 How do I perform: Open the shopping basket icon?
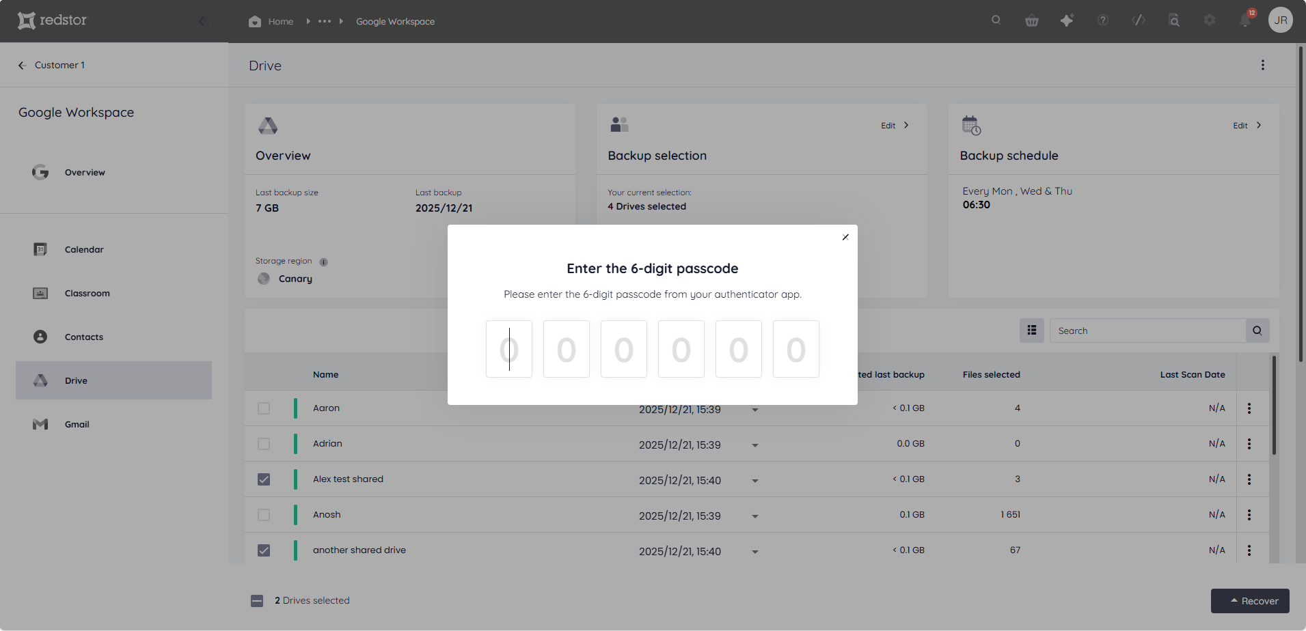coord(1032,20)
